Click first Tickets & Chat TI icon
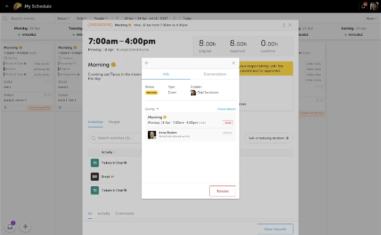381x235 pixels. pyautogui.click(x=95, y=163)
